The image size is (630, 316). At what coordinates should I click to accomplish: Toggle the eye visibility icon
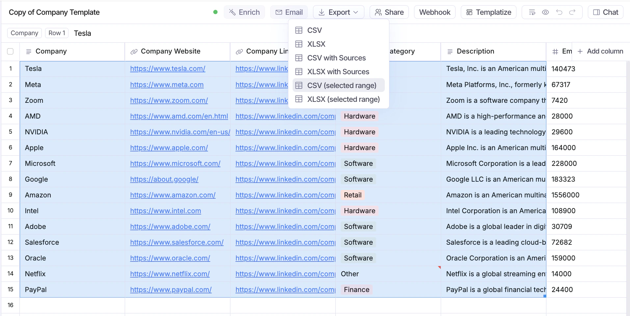(545, 12)
